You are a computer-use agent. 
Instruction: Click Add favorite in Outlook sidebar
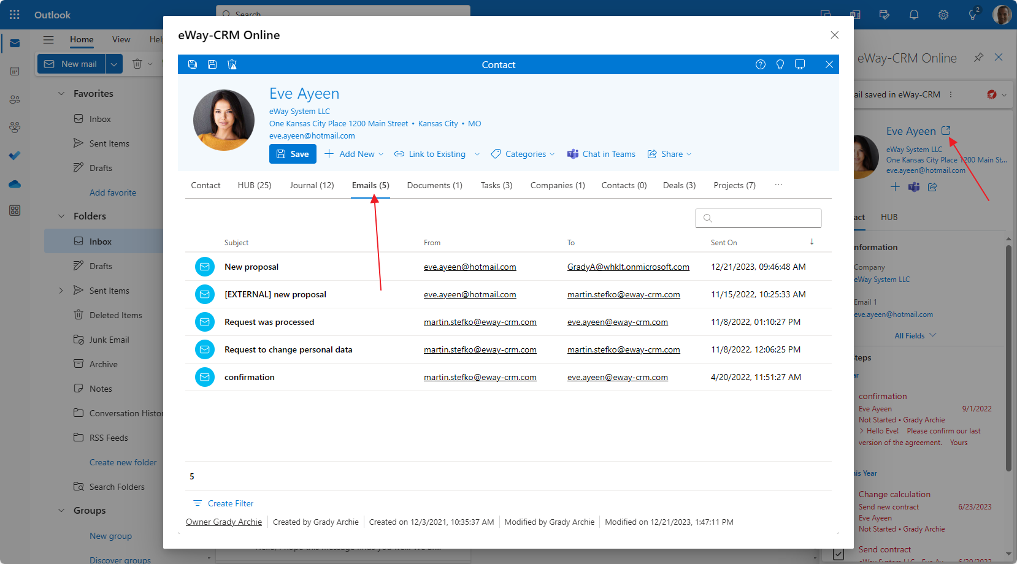tap(113, 192)
